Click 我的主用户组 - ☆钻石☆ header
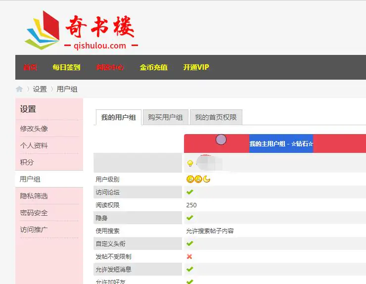The width and height of the screenshot is (366, 284). (x=281, y=143)
